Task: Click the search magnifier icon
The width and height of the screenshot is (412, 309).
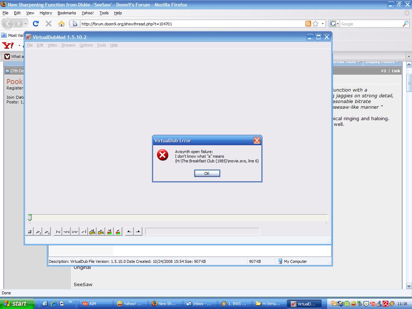Action: tap(406, 24)
